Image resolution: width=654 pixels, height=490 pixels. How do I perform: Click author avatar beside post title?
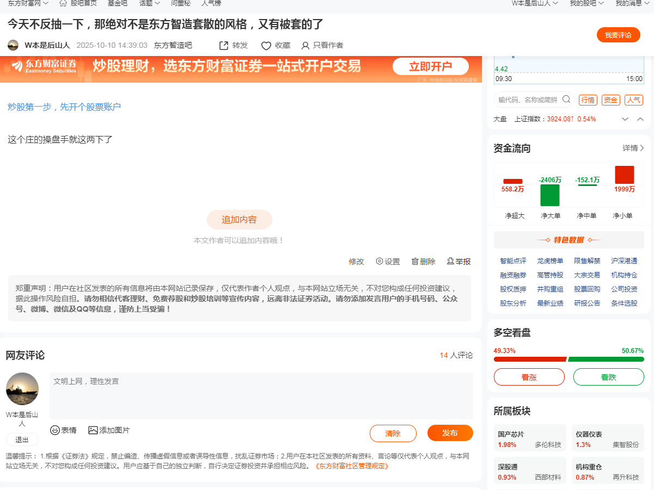(x=13, y=45)
